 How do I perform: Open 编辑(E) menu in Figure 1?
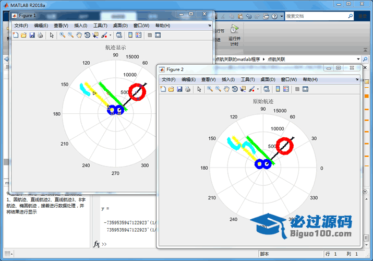click(41, 26)
